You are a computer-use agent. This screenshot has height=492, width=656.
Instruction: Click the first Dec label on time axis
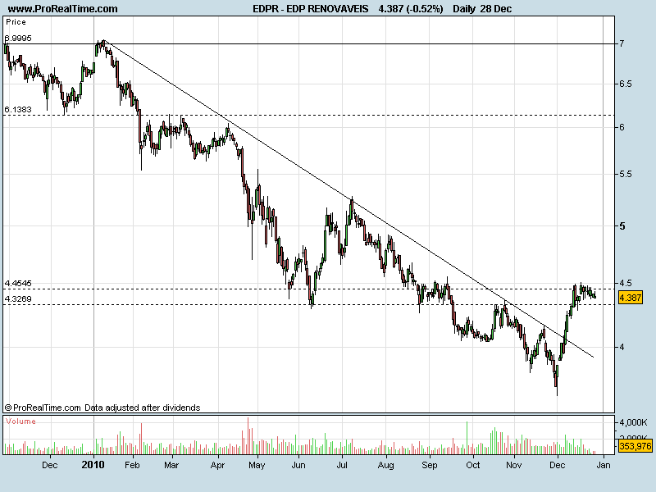click(x=50, y=465)
